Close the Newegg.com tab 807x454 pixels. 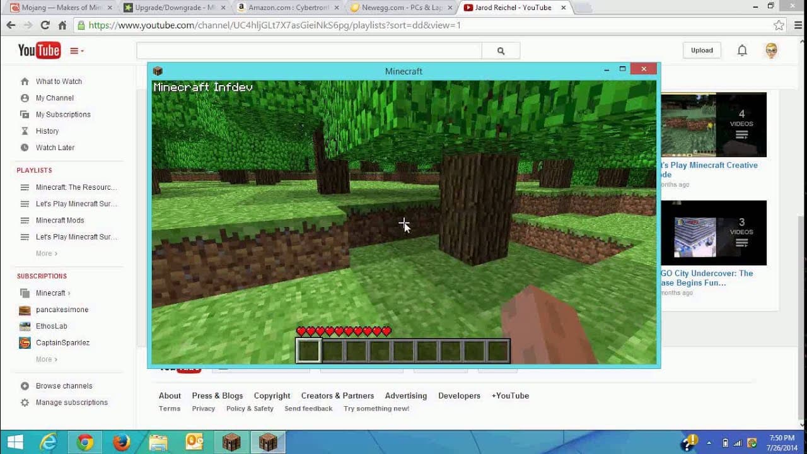(450, 8)
